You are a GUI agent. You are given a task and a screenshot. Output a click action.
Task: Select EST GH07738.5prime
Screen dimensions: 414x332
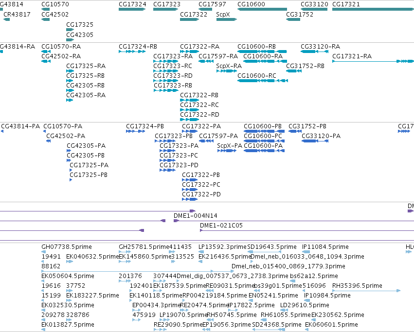tap(44, 252)
